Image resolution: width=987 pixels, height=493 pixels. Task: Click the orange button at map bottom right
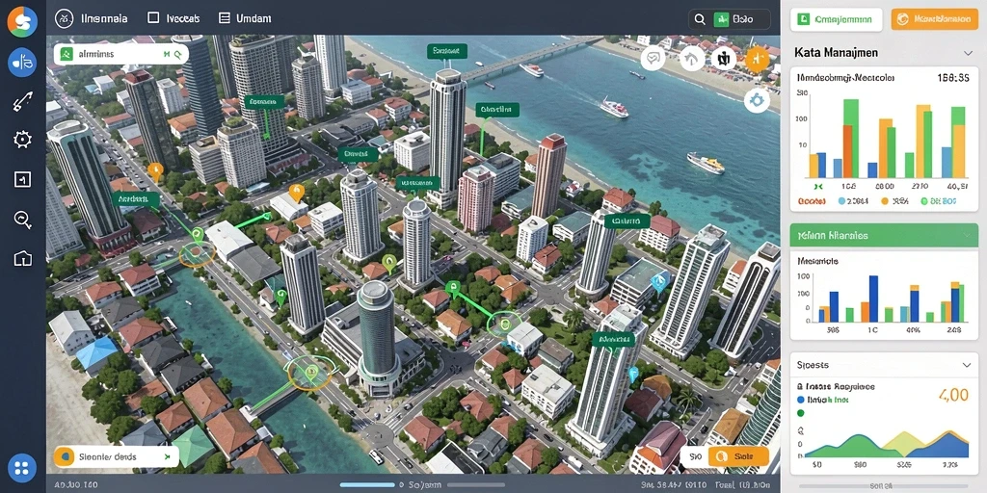pos(738,456)
